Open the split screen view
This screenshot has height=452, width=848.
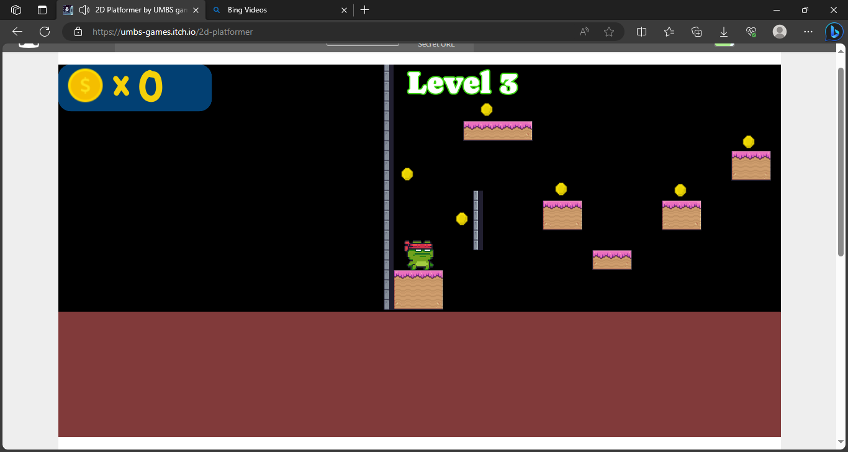(x=642, y=32)
